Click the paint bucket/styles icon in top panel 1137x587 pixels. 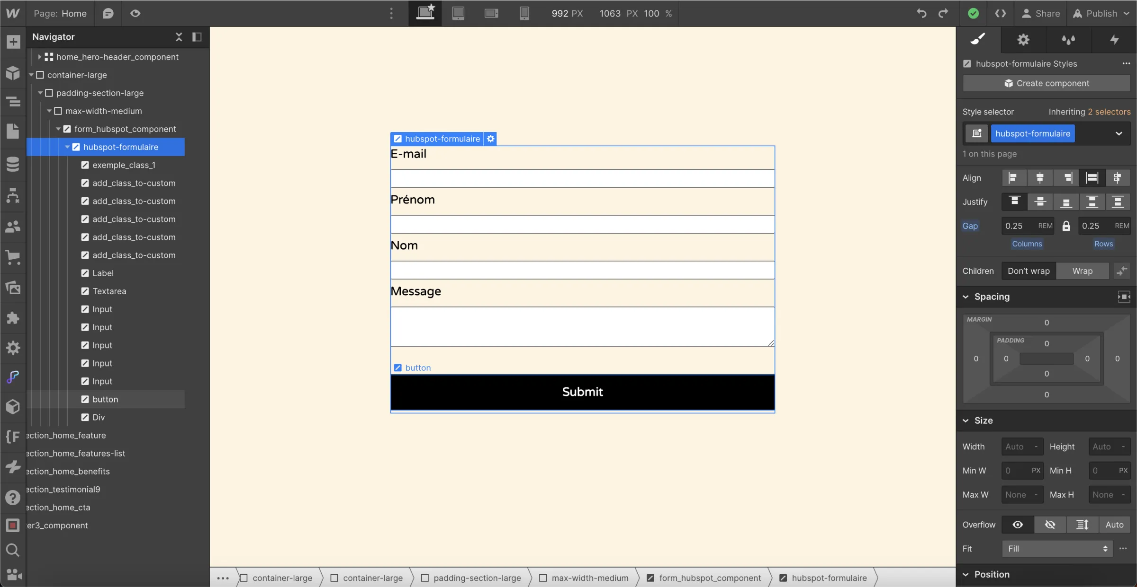click(x=978, y=39)
